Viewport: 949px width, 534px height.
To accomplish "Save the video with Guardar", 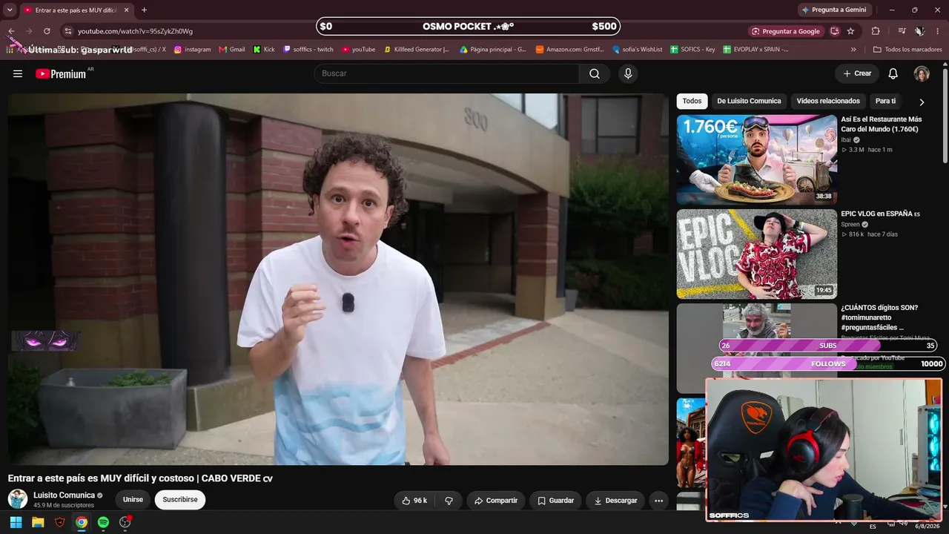I will point(555,501).
